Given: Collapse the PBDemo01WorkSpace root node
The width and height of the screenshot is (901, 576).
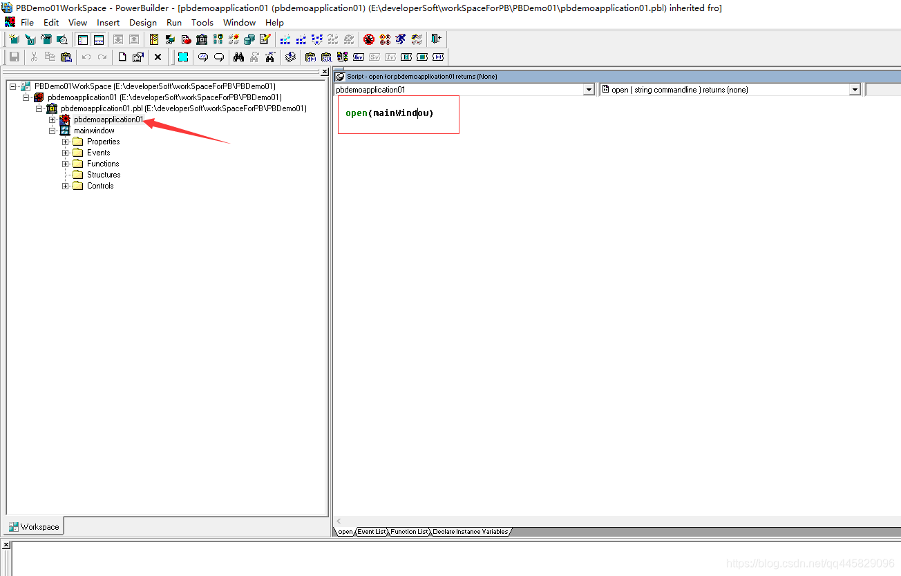Looking at the screenshot, I should [13, 86].
